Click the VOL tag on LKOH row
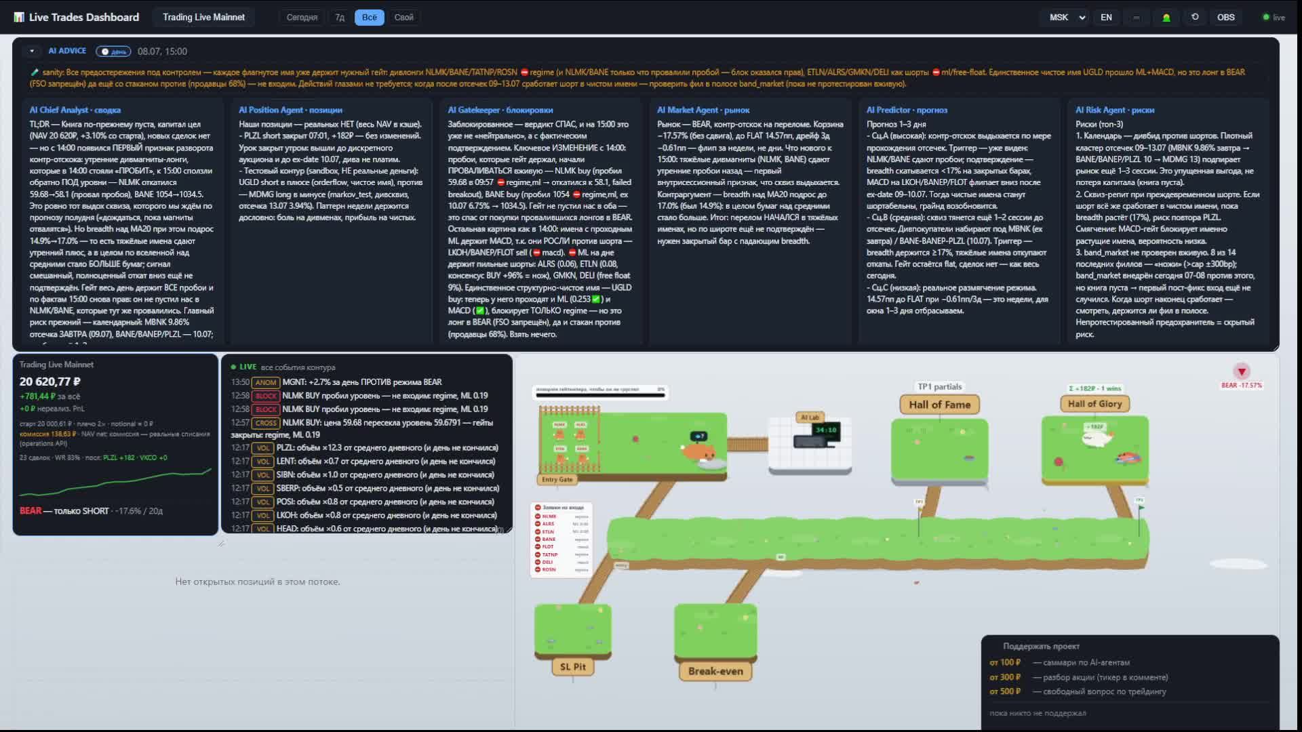1302x732 pixels. (x=263, y=516)
